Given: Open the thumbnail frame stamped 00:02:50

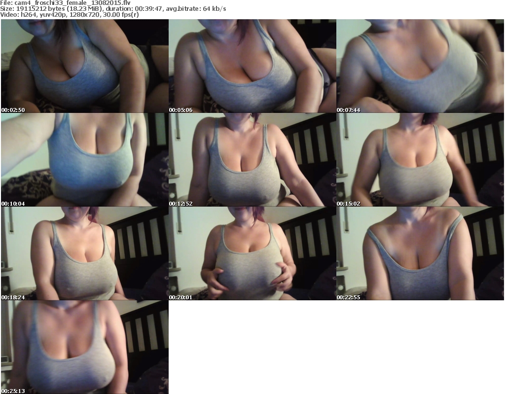Looking at the screenshot, I should point(85,66).
